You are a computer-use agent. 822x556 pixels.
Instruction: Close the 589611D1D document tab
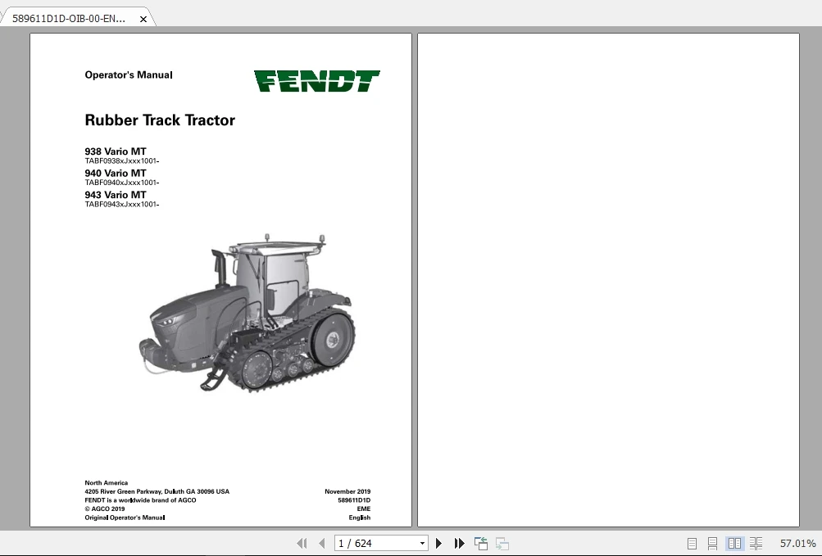(x=143, y=19)
